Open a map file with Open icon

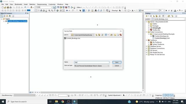(5, 8)
